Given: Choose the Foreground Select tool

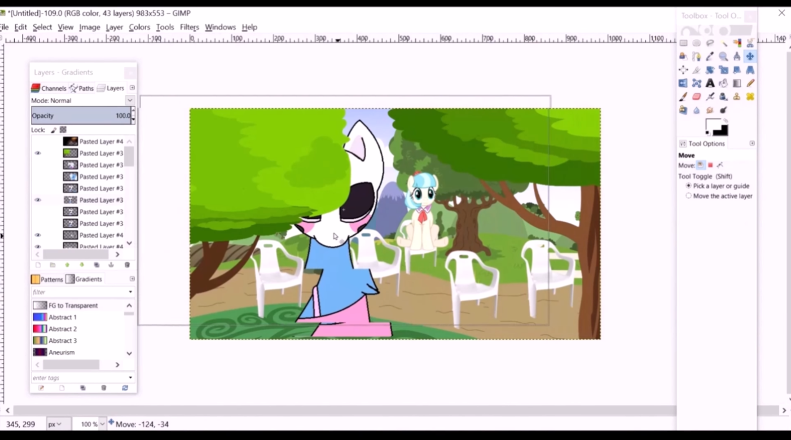Looking at the screenshot, I should pyautogui.click(x=683, y=56).
